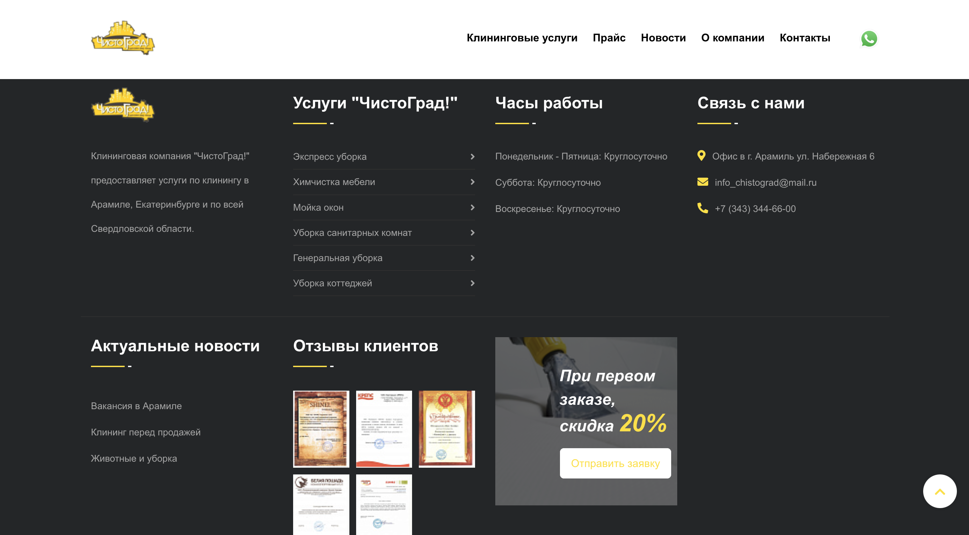The height and width of the screenshot is (535, 969).
Task: Open the Новости menu item
Action: coord(663,38)
